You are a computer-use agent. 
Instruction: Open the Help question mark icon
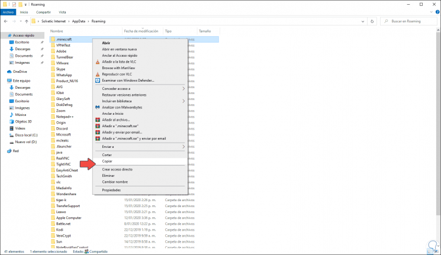pyautogui.click(x=437, y=12)
